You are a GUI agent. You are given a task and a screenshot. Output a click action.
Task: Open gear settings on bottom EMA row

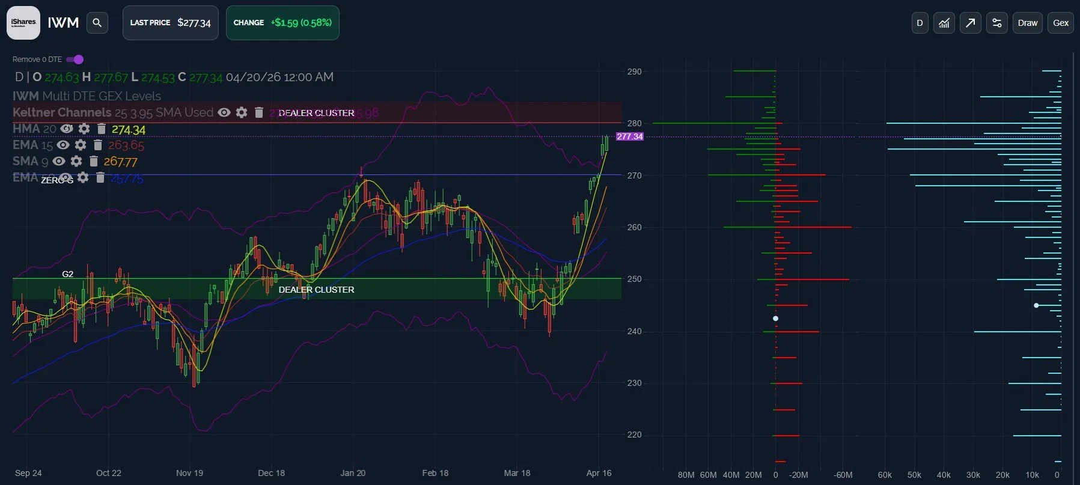point(83,177)
